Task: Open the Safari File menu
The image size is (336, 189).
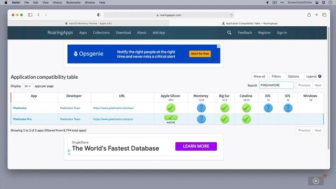Action: tap(27, 3)
